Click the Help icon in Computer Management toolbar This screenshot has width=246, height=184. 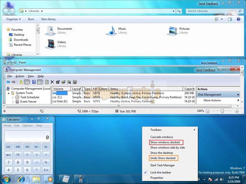tap(34, 82)
